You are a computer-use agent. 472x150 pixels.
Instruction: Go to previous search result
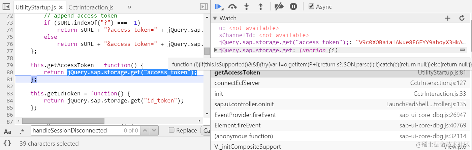145,130
